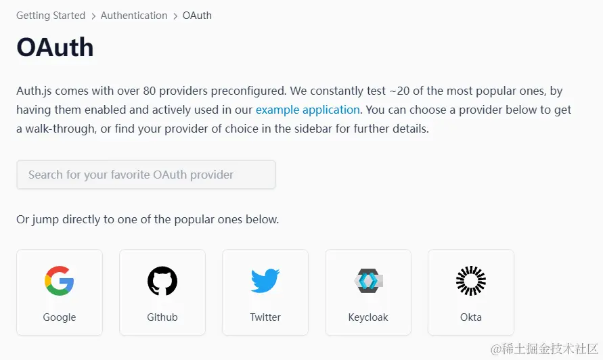Open the Google provider label
This screenshot has width=603, height=360.
click(x=60, y=317)
